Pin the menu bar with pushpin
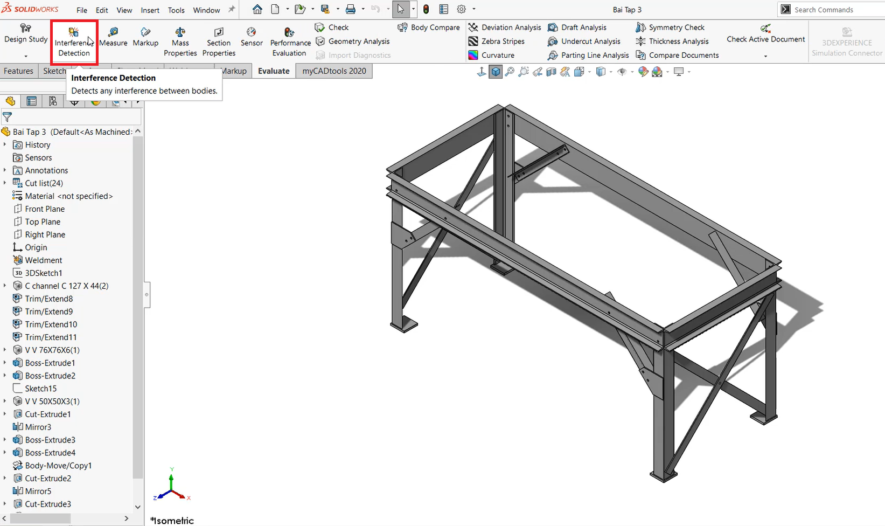 click(x=232, y=10)
